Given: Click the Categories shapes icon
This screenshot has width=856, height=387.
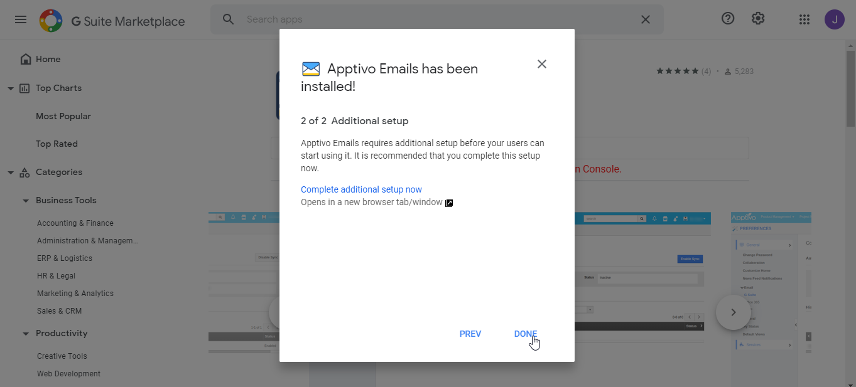Looking at the screenshot, I should [x=24, y=172].
